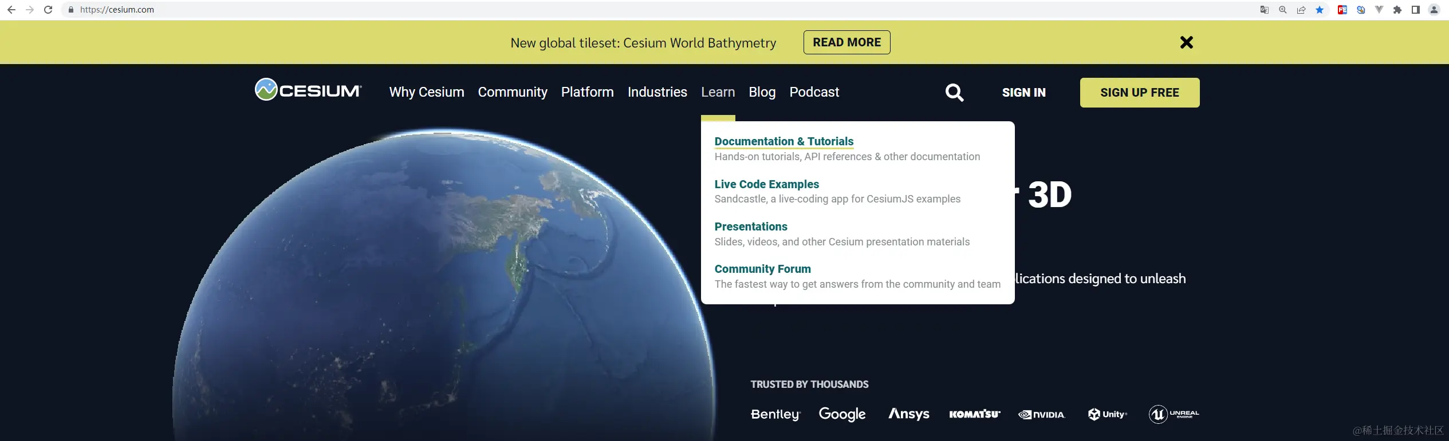Viewport: 1449px width, 441px height.
Task: Click the Google logo
Action: click(x=842, y=414)
